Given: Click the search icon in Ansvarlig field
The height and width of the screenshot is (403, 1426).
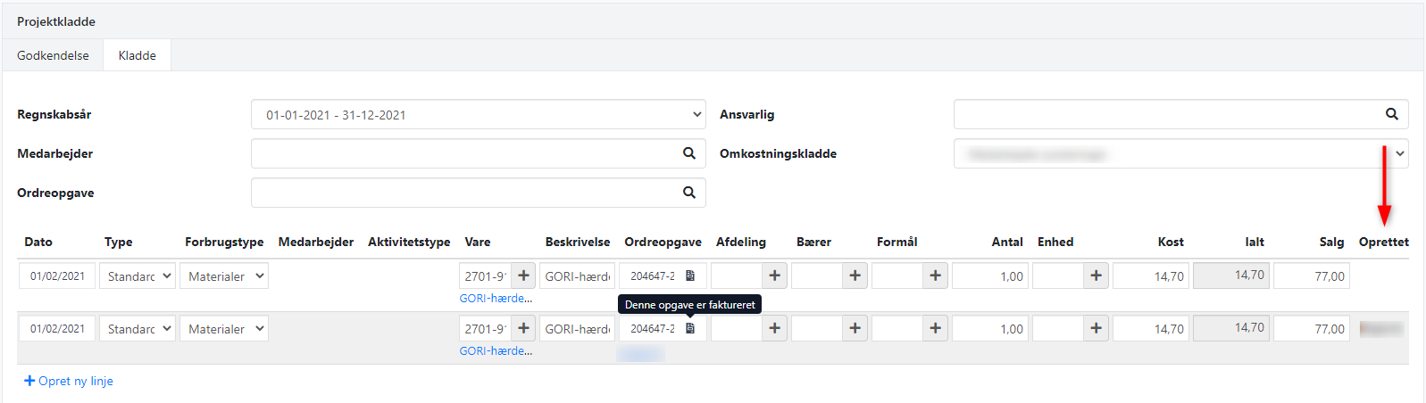Looking at the screenshot, I should [x=1391, y=114].
